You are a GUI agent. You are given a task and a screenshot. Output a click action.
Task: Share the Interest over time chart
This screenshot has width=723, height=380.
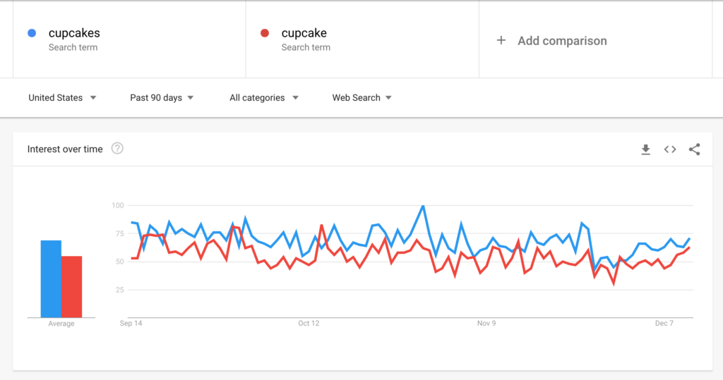[695, 149]
